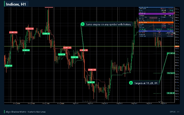Click the TP2 target label on the chart
Screen dimensions: 184x115
click(171, 73)
